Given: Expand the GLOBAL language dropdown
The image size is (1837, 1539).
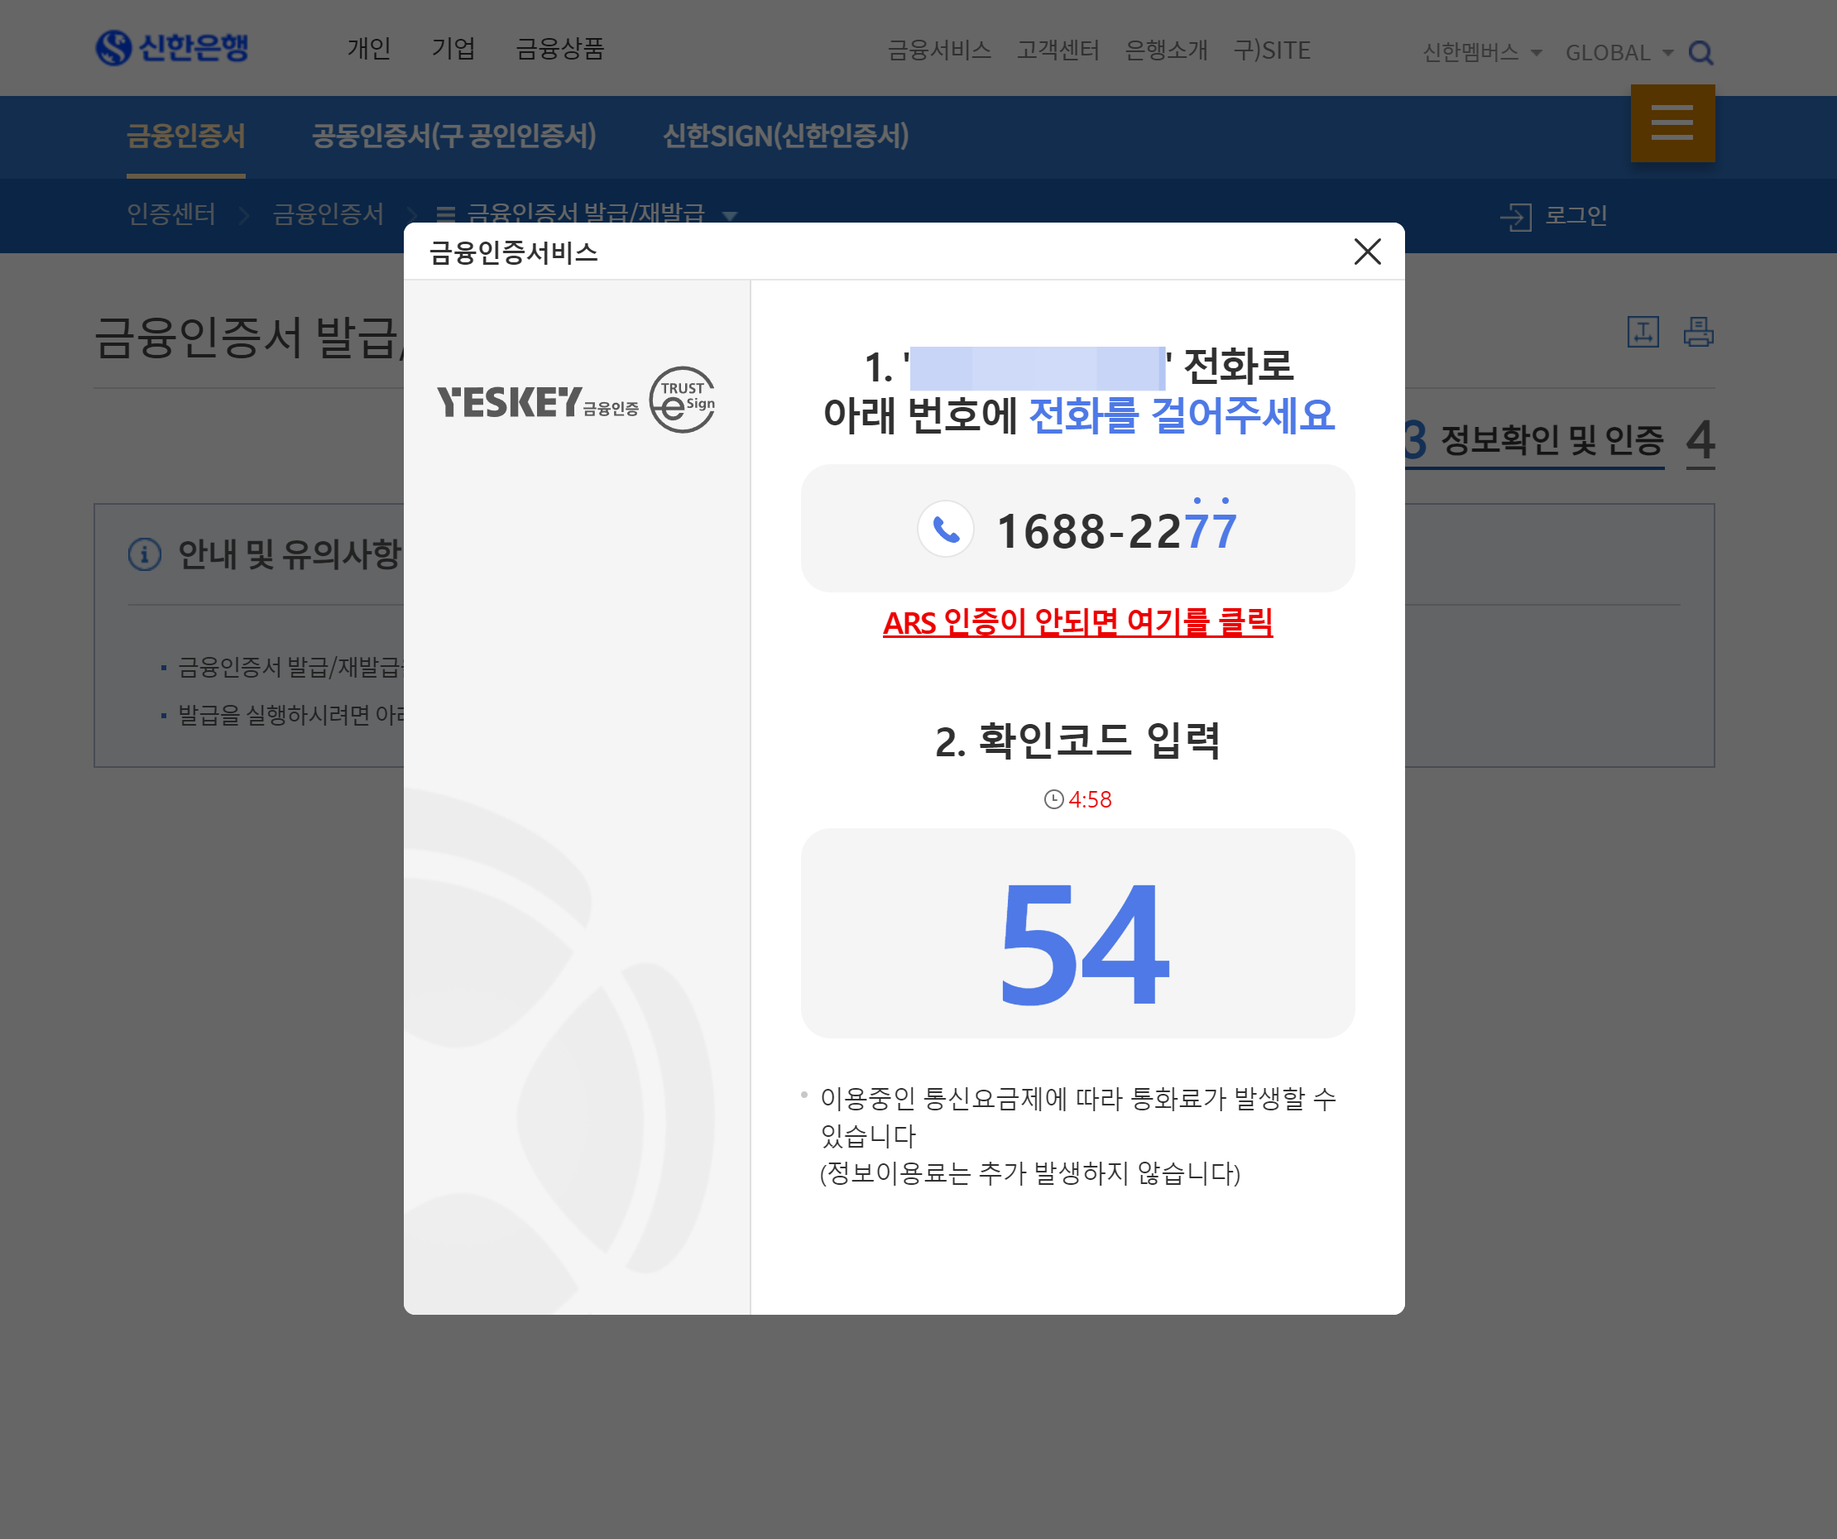Looking at the screenshot, I should 1619,52.
